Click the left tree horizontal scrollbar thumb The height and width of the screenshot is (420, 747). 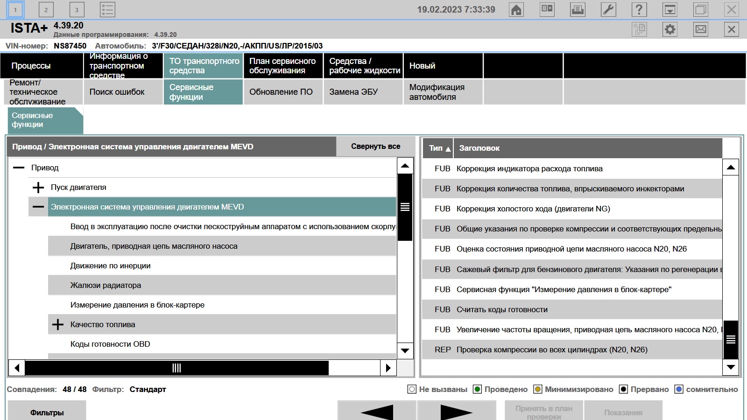click(x=176, y=368)
